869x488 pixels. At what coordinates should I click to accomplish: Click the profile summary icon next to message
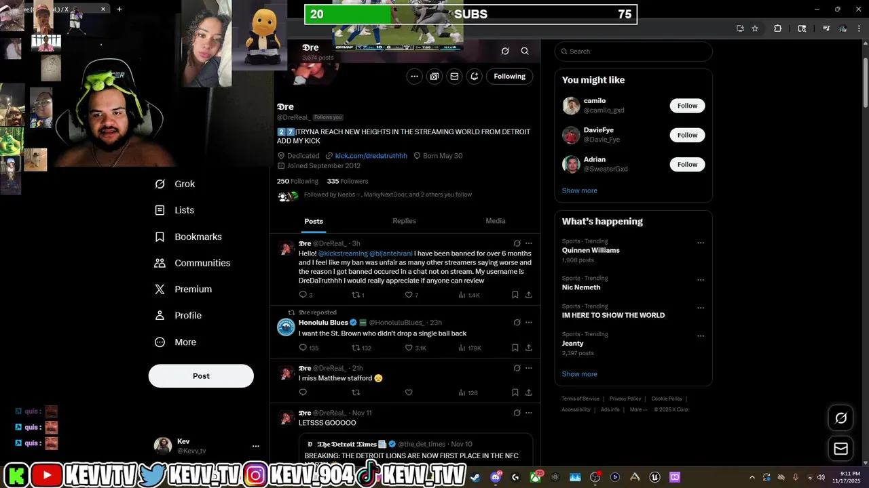tap(434, 77)
